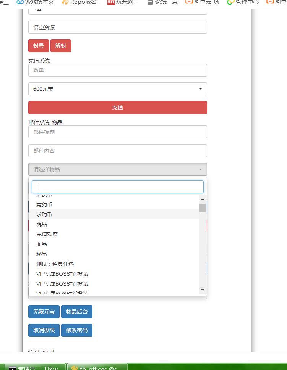Image resolution: width=287 pixels, height=370 pixels.
Task: Focus the 邮件标题 input field
Action: tap(118, 132)
